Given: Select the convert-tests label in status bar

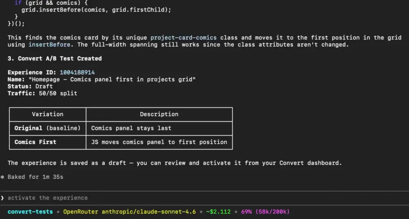Looking at the screenshot, I should pyautogui.click(x=30, y=212).
